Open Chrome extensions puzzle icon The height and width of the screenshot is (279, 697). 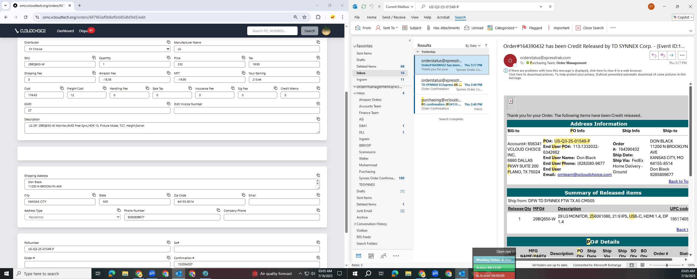point(318,17)
